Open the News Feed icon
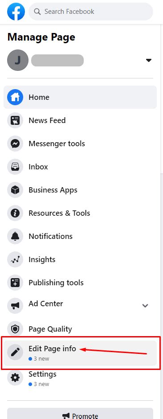163x419 pixels. (15, 120)
